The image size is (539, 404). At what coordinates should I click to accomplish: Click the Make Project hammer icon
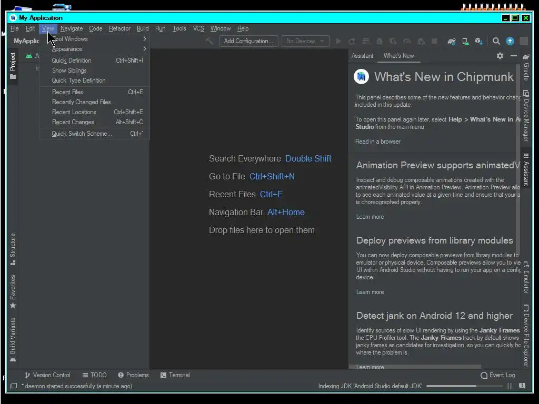pos(209,41)
